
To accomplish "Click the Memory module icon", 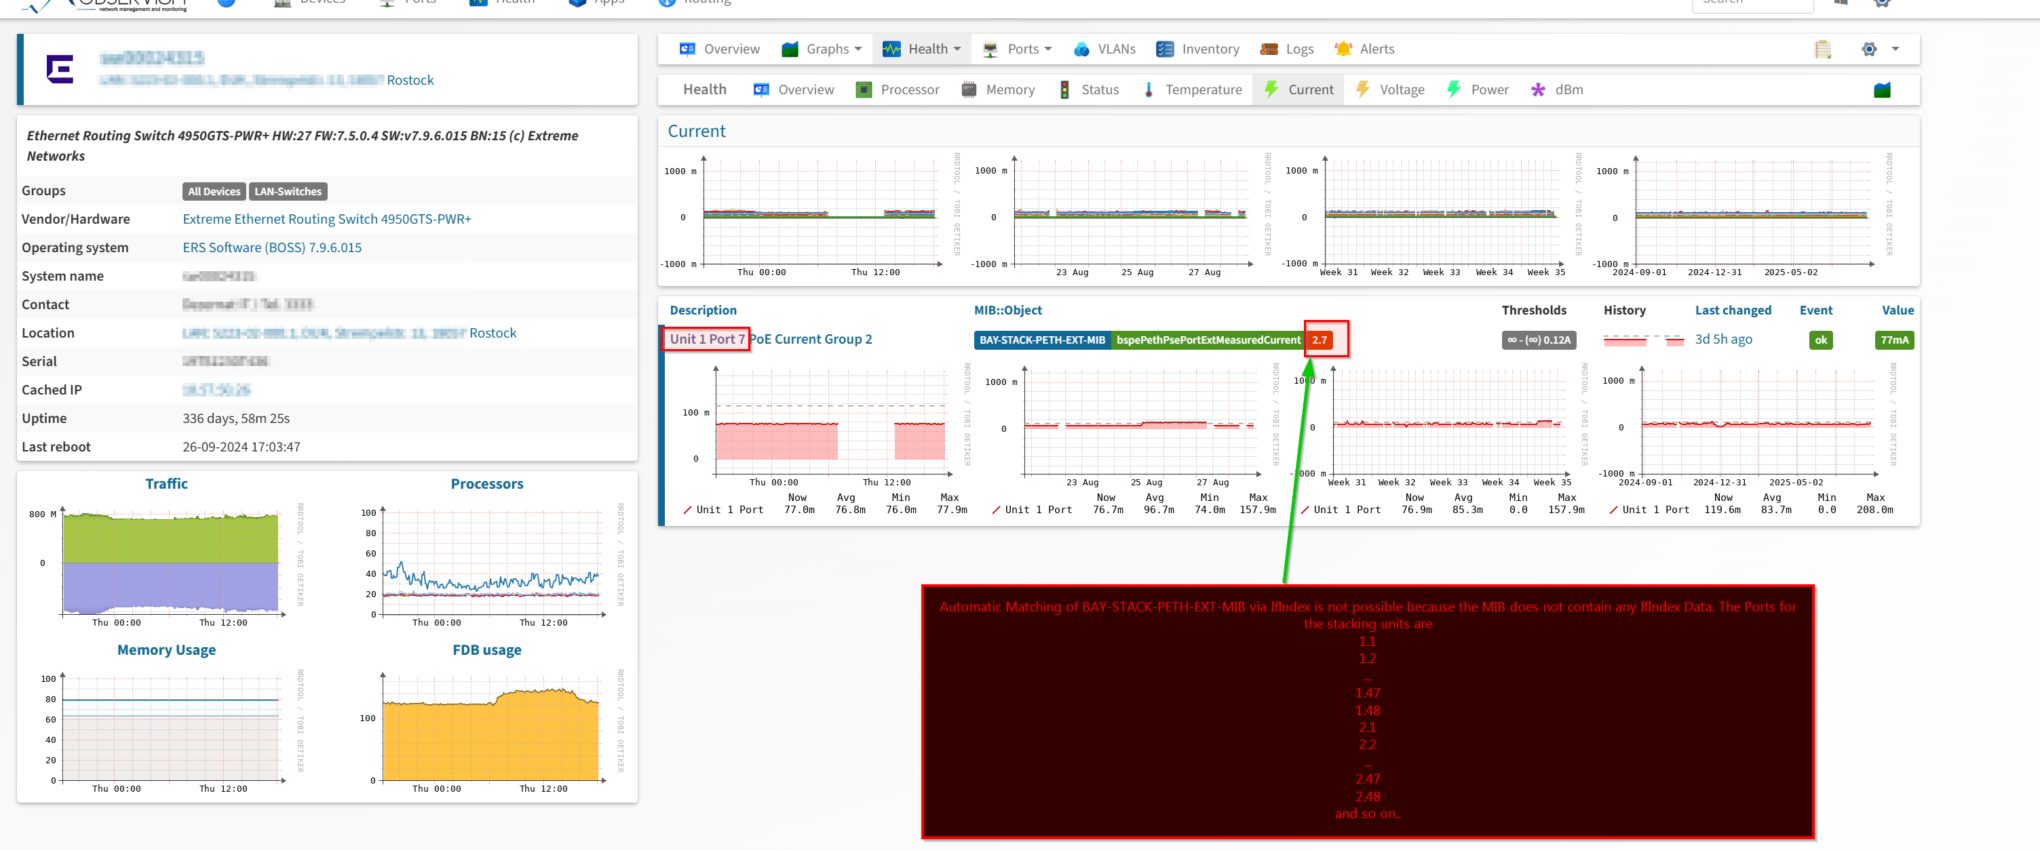I will (969, 90).
